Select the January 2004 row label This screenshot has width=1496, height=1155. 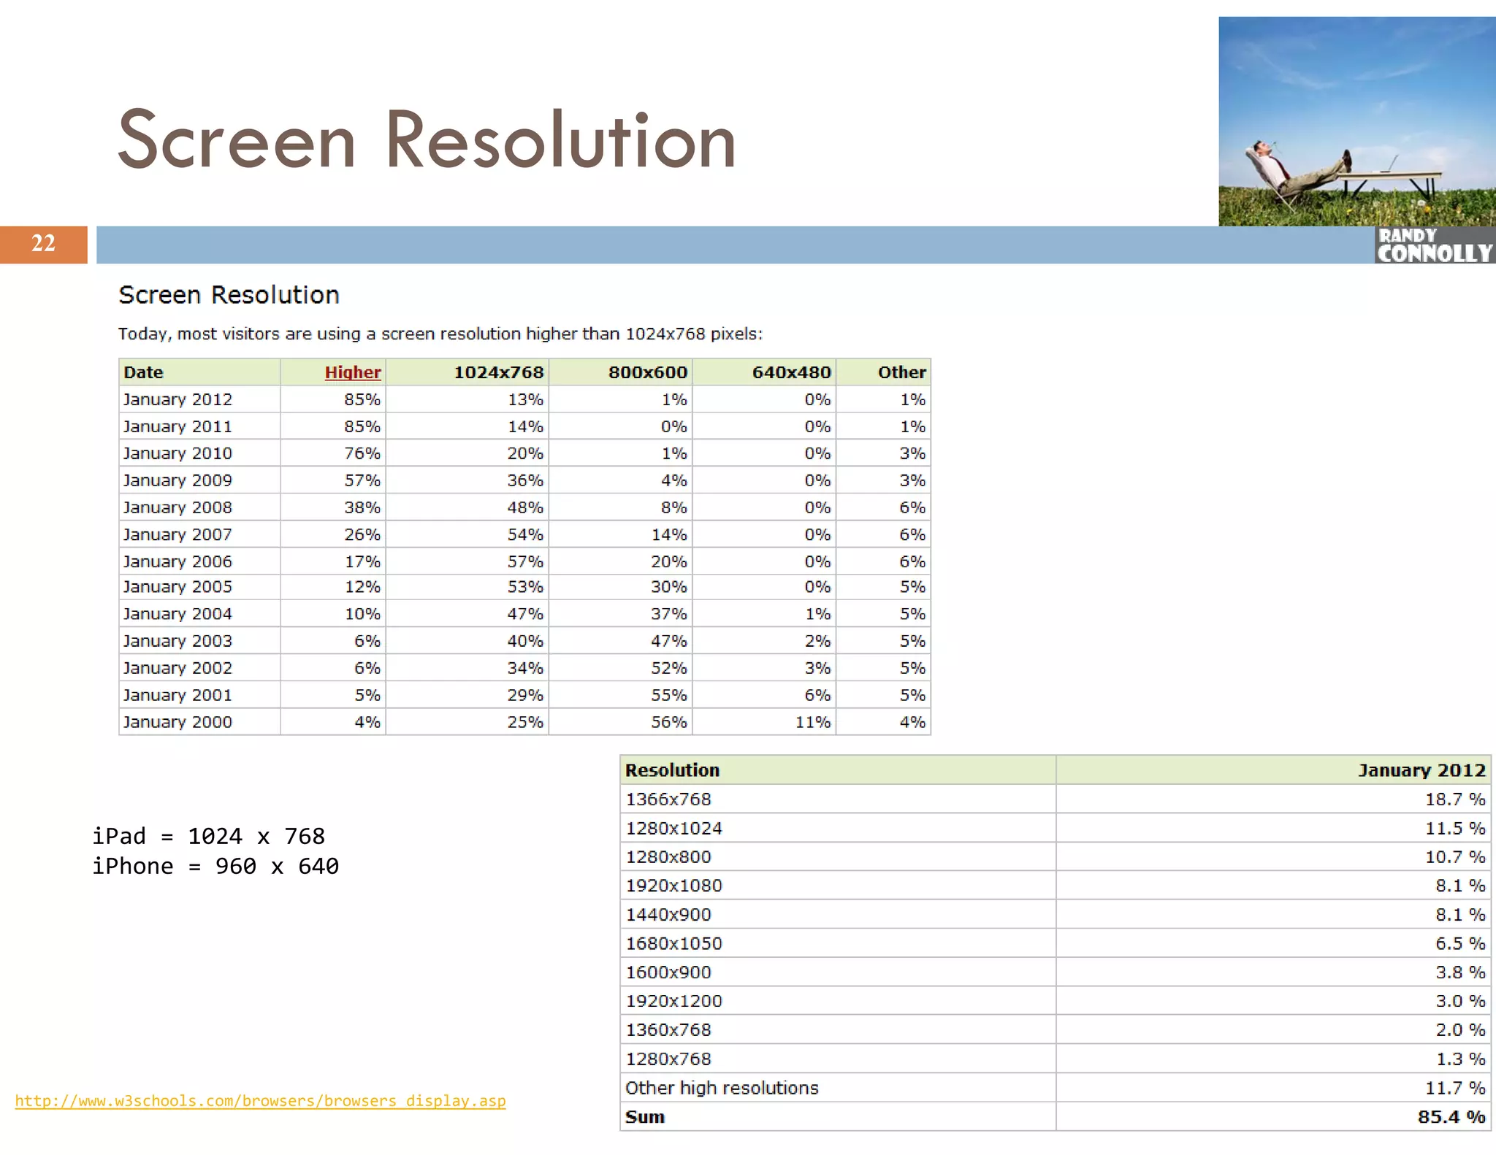coord(178,614)
